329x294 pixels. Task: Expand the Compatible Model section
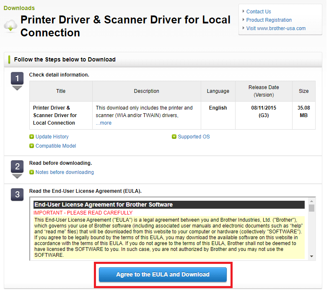coord(55,146)
